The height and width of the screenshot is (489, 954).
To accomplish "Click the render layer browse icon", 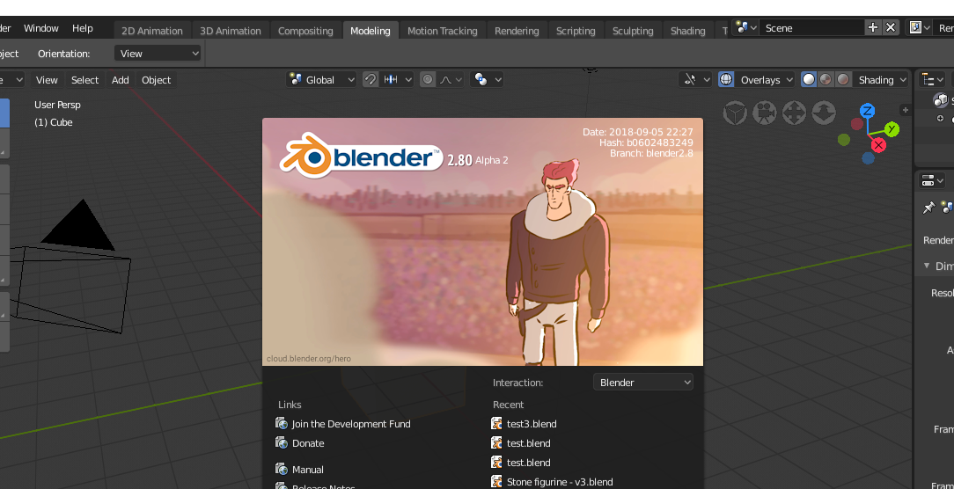I will [920, 27].
